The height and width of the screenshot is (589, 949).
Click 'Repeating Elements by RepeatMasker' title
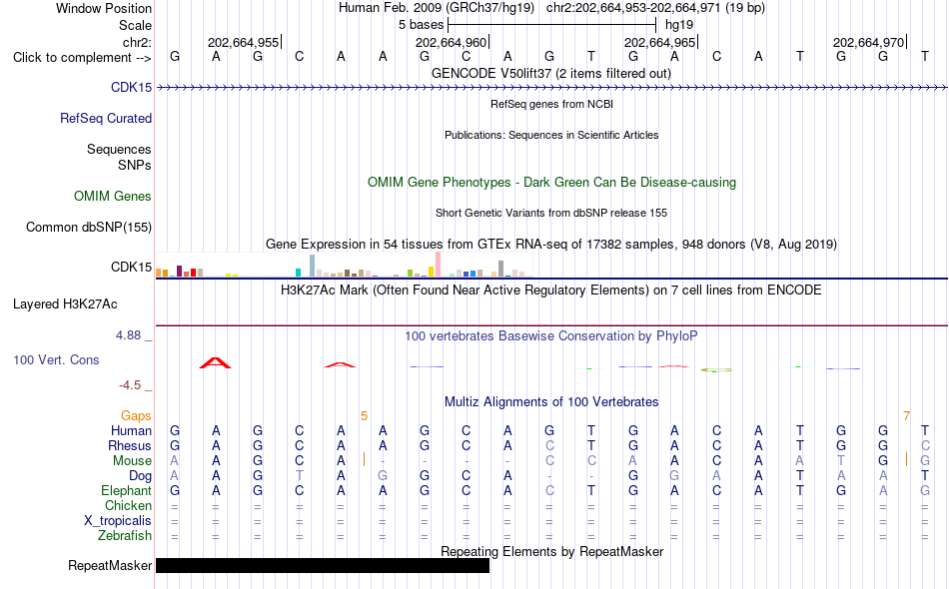[552, 551]
